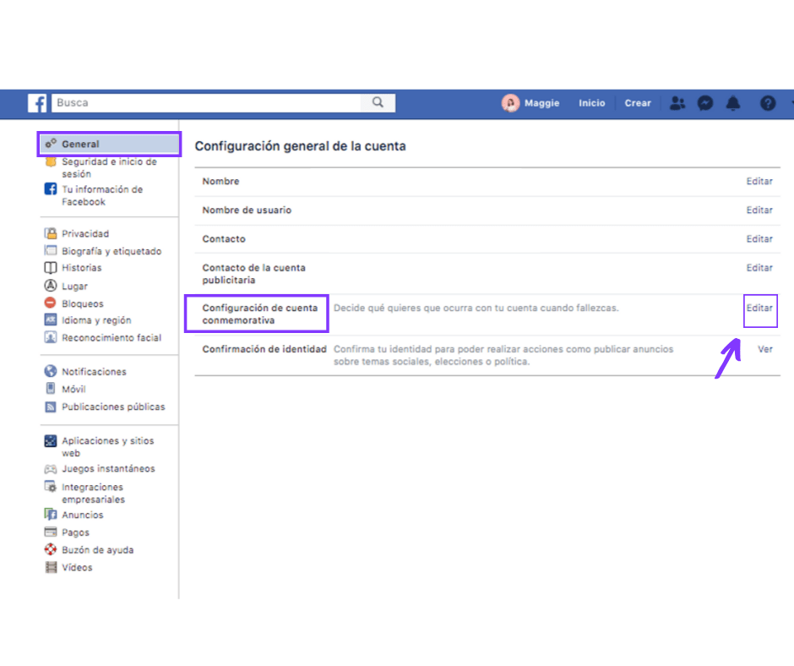Open Vídeos settings
This screenshot has height=666, width=794.
point(77,568)
